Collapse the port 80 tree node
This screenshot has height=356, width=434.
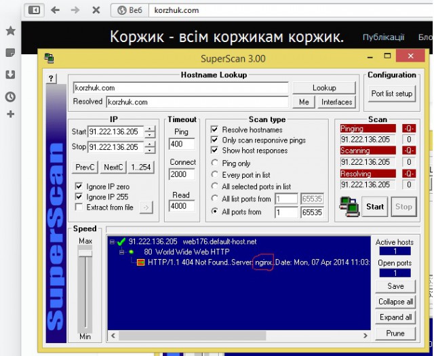click(x=121, y=252)
